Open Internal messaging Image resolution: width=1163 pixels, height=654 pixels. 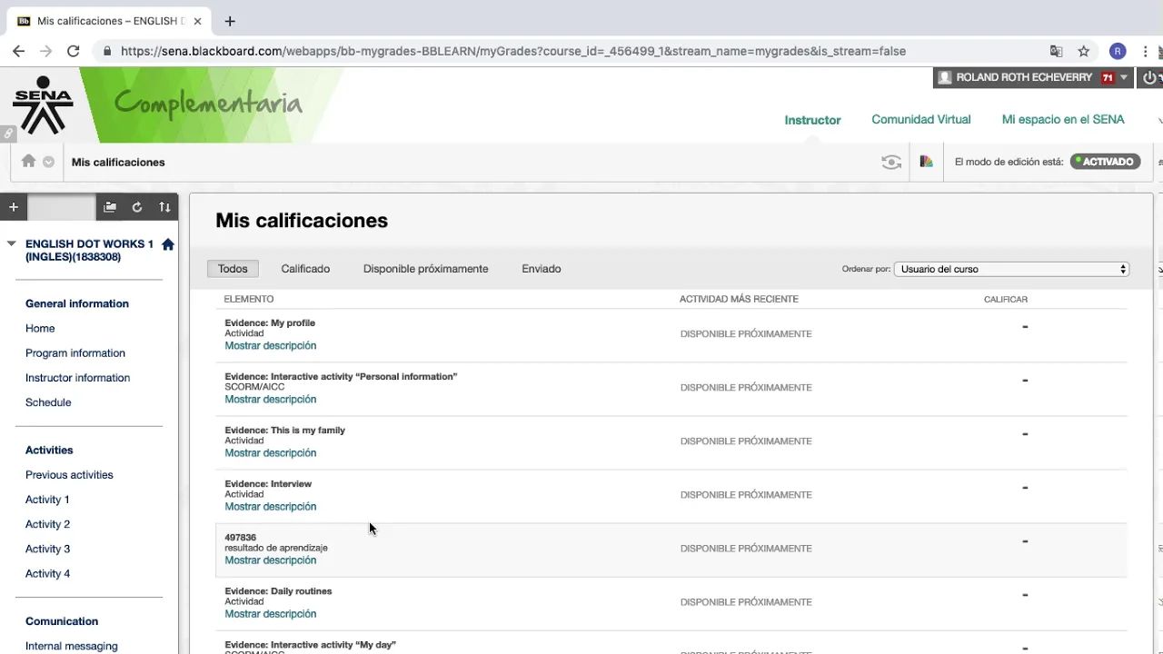[72, 647]
